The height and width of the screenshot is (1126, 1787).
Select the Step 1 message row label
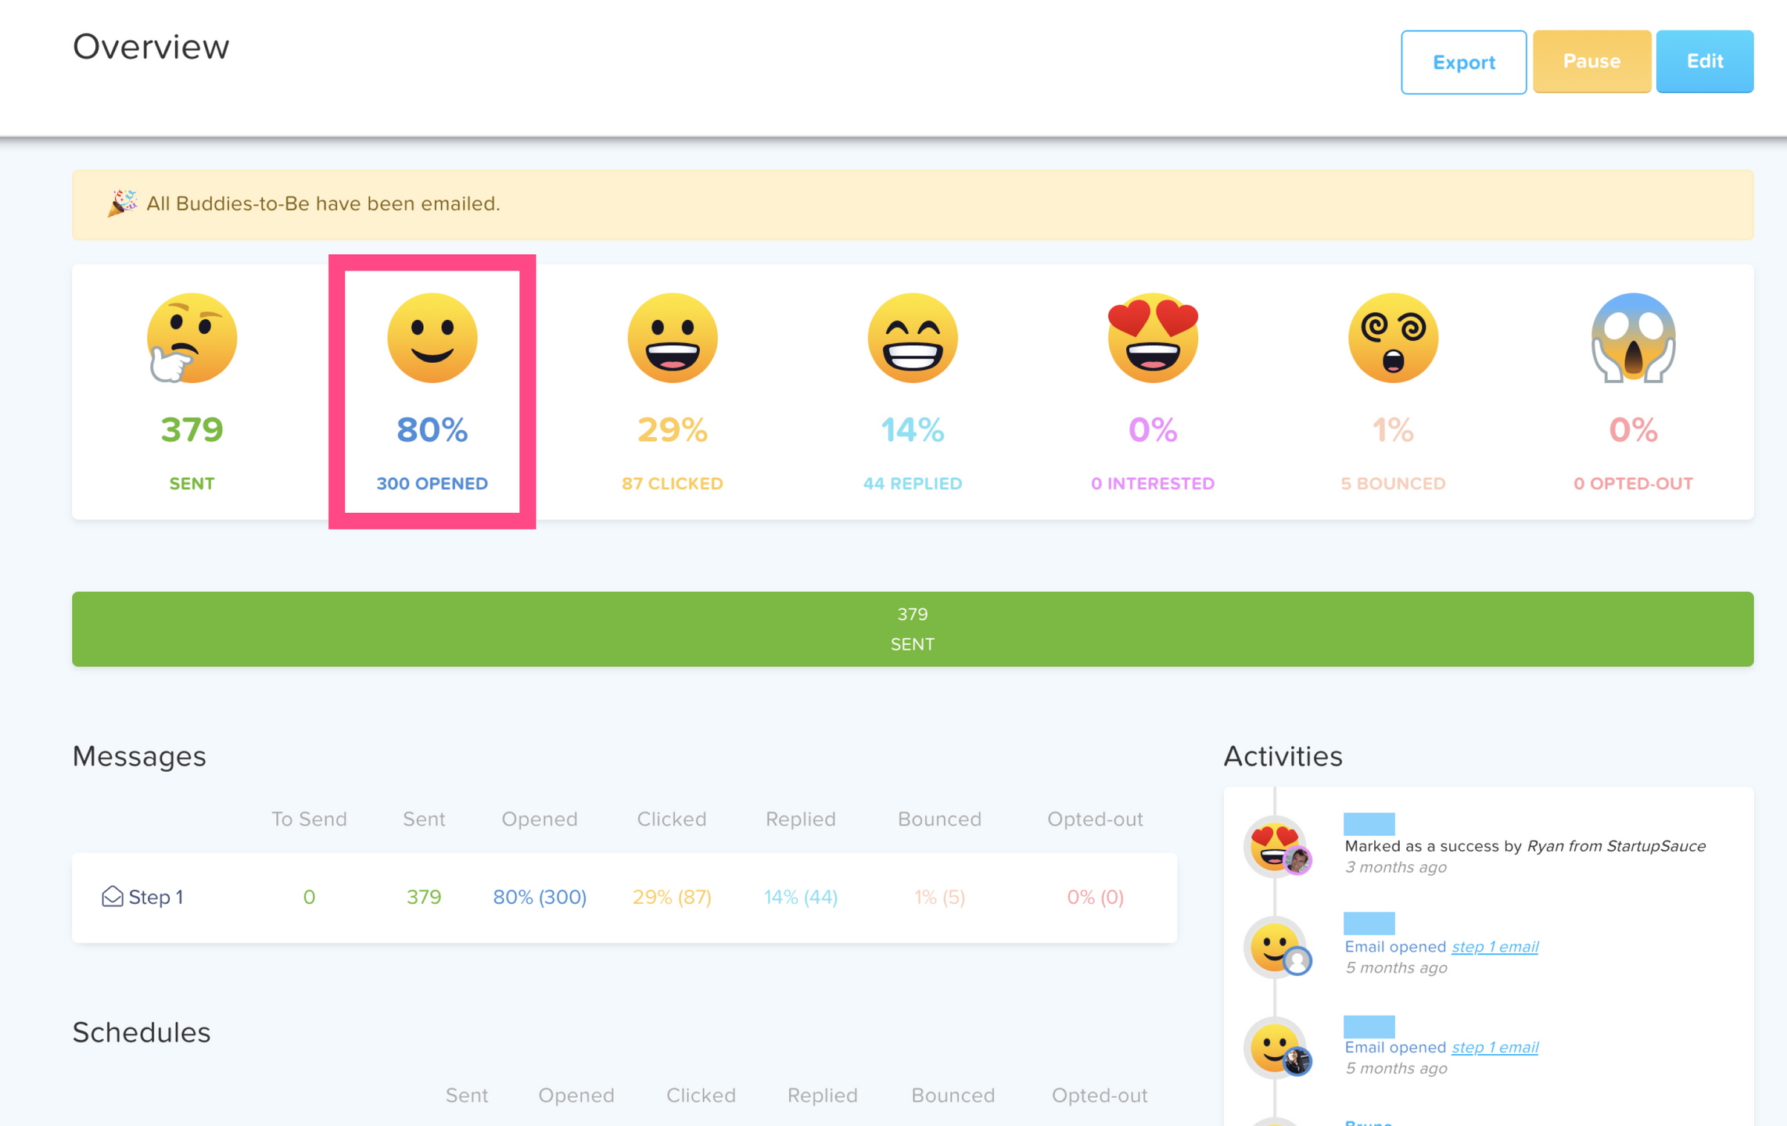pos(156,897)
